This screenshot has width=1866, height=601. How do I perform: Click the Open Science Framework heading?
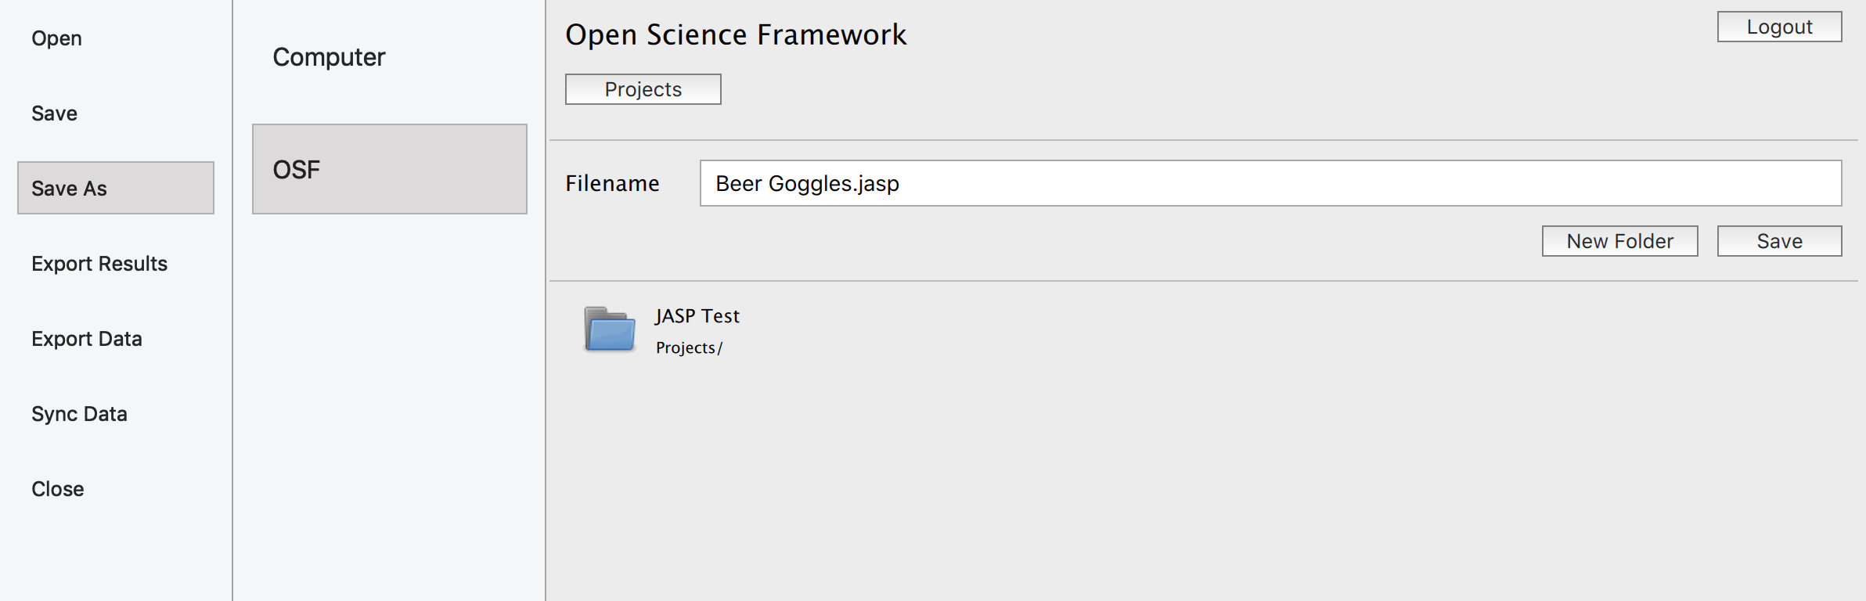pyautogui.click(x=737, y=34)
